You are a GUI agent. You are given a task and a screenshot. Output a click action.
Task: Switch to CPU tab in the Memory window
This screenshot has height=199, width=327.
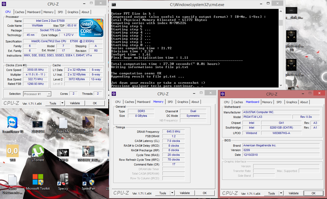[x=118, y=102]
